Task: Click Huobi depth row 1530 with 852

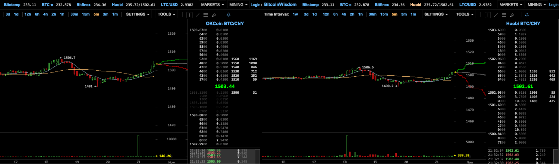Action: [x=542, y=71]
